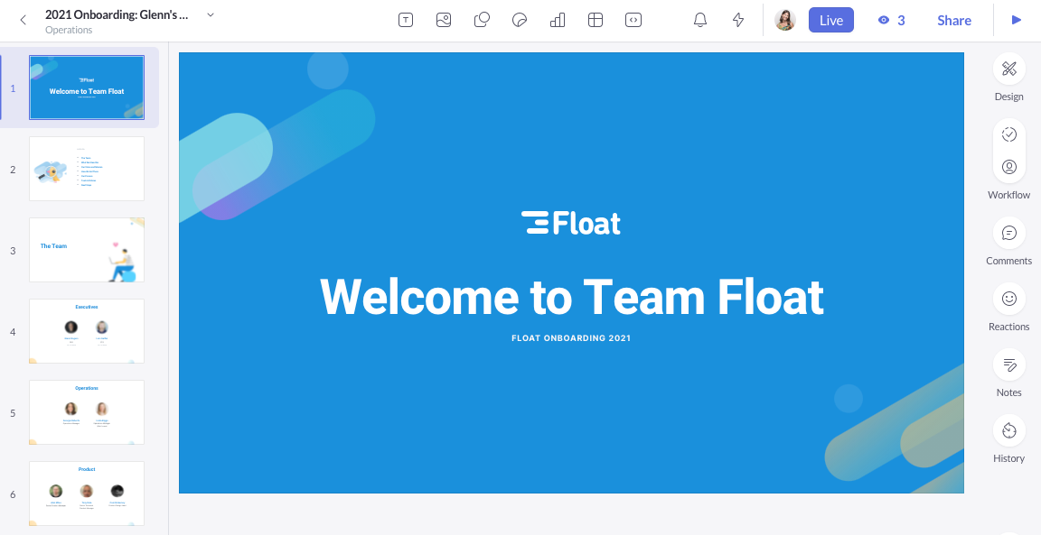Click the lightning bolt icon
The width and height of the screenshot is (1041, 535).
(738, 20)
